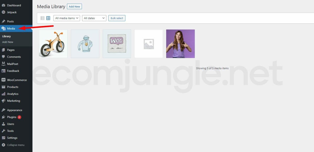Go to Settings in the sidebar

tap(12, 138)
